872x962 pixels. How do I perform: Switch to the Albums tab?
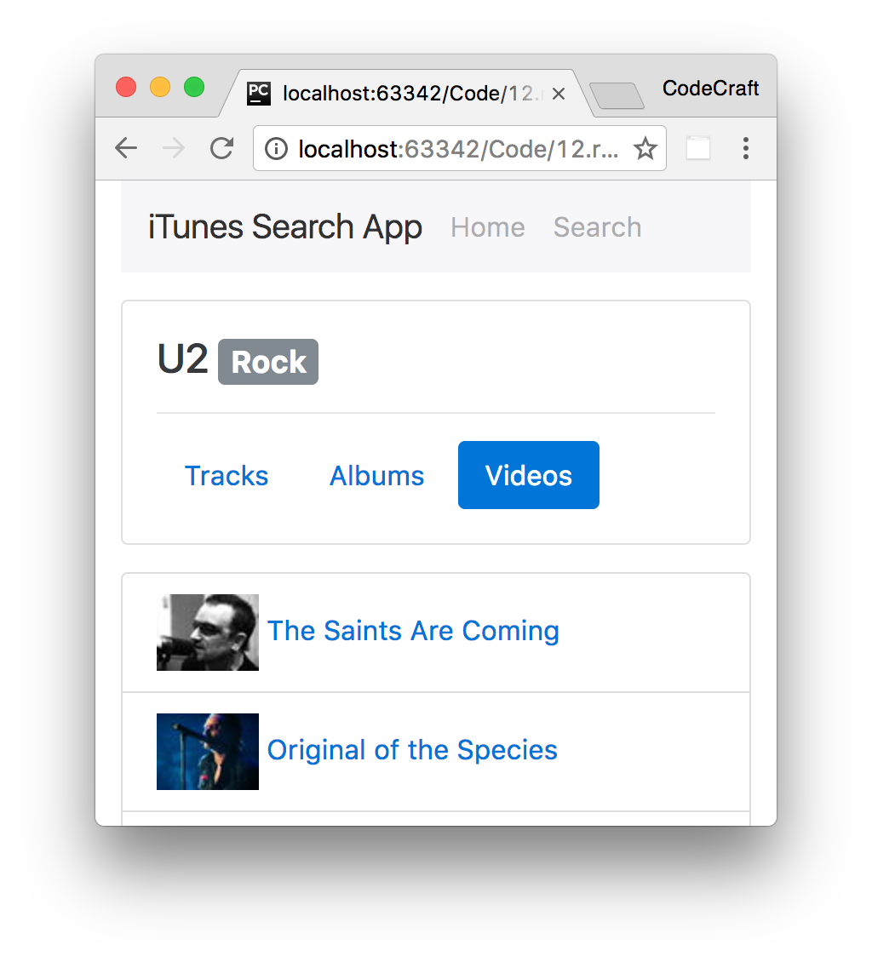[x=376, y=476]
